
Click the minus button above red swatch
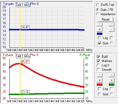click(x=100, y=75)
